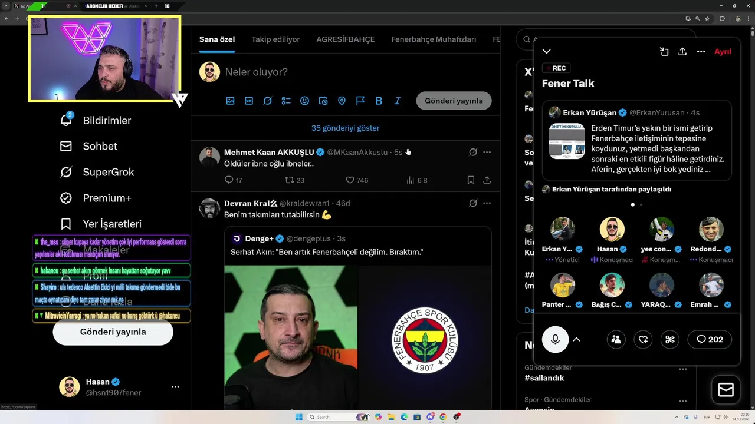Like the post with 746 likes

click(350, 180)
